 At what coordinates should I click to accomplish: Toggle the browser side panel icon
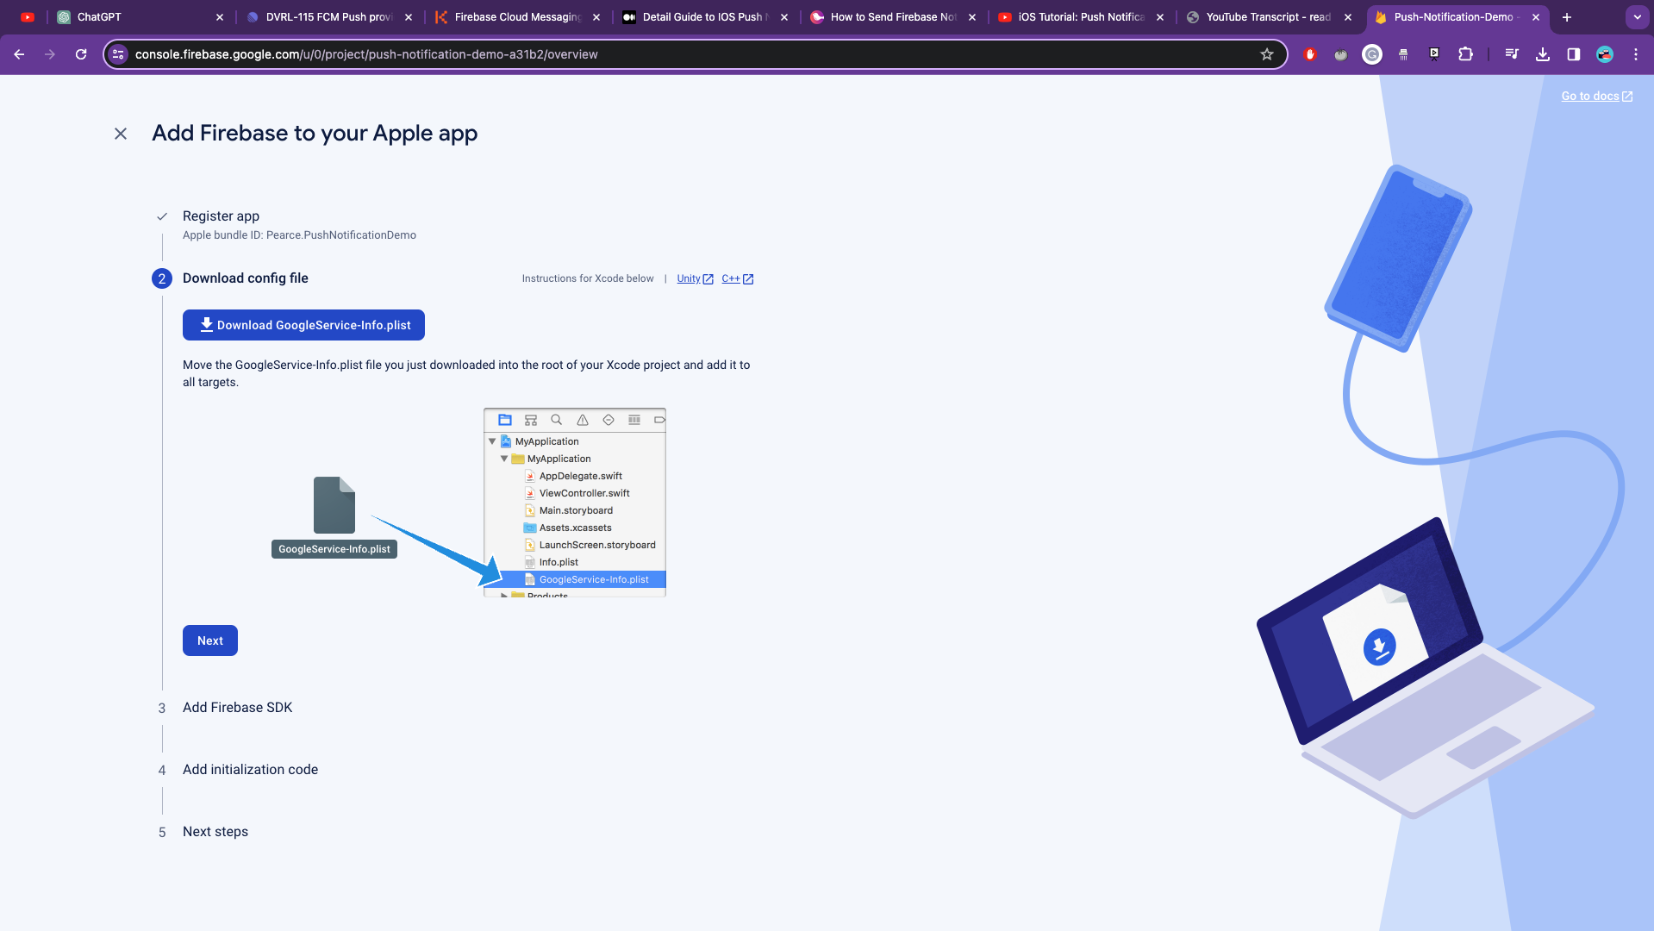(x=1574, y=54)
